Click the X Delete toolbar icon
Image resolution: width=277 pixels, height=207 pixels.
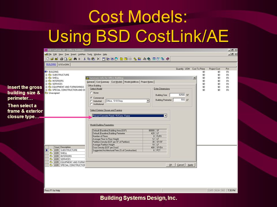[x=98, y=59]
